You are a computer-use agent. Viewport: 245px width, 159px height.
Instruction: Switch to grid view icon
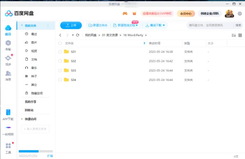pos(240,35)
